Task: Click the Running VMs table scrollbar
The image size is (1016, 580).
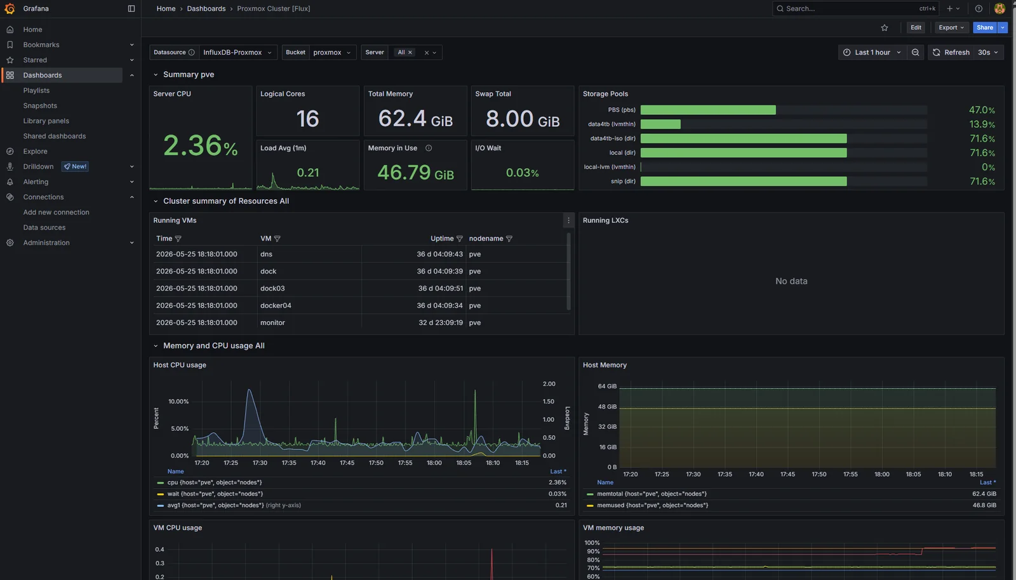Action: tap(568, 272)
